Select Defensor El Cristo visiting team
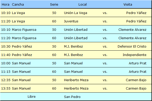 coord(132,47)
